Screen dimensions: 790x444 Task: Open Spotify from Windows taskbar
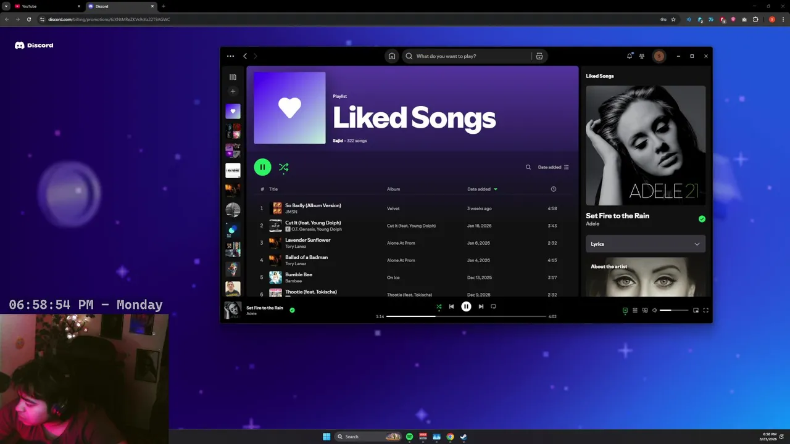[409, 437]
